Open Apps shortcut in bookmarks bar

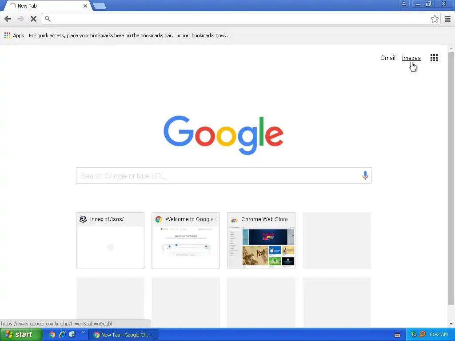coord(14,36)
